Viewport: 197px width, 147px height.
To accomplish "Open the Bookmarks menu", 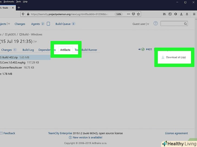I will (9, 2).
